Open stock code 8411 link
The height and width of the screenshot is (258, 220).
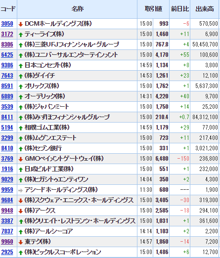(7, 117)
